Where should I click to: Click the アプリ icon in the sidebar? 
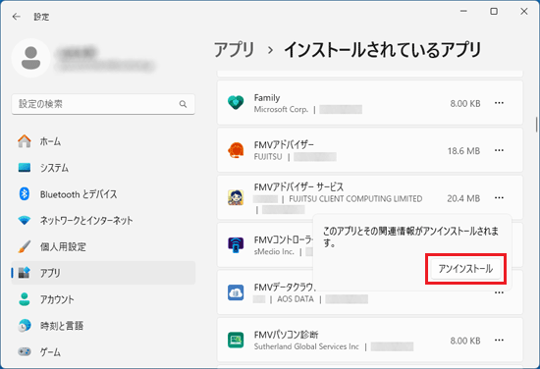coord(25,273)
